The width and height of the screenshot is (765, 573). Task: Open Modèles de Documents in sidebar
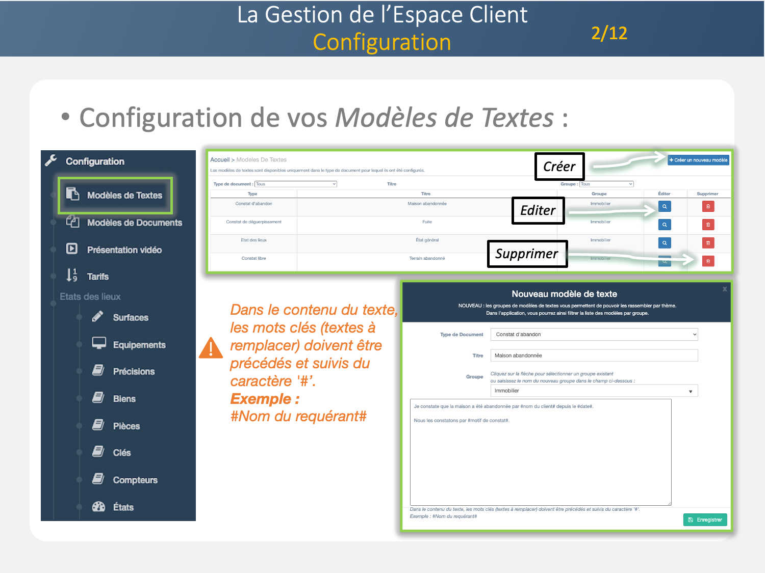[134, 223]
